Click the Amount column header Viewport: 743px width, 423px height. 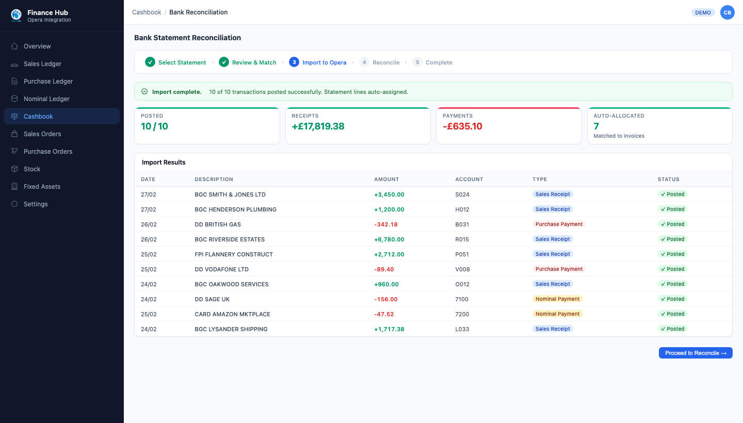386,180
